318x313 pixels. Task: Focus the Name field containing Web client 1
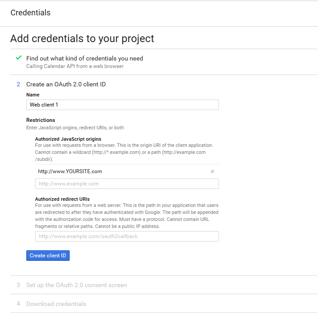pos(123,105)
